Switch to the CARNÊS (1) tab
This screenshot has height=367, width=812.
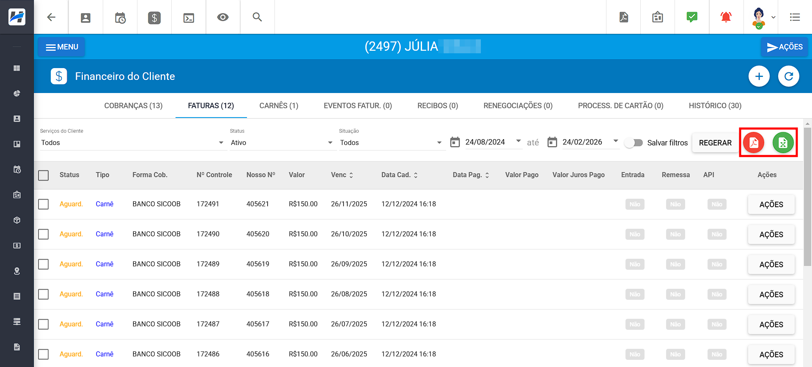tap(279, 106)
